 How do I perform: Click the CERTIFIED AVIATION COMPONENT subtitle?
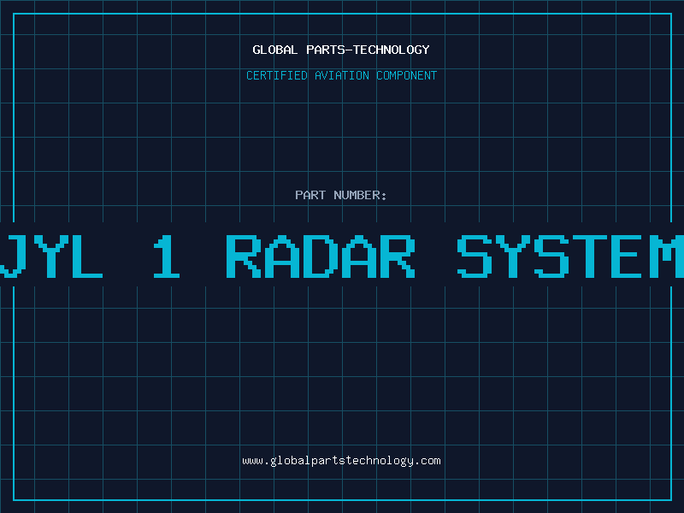click(341, 75)
